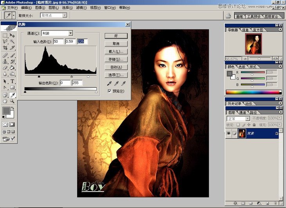286x208 pixels.
Task: Pick the white point eyedropper in Levels
Action: [123, 83]
